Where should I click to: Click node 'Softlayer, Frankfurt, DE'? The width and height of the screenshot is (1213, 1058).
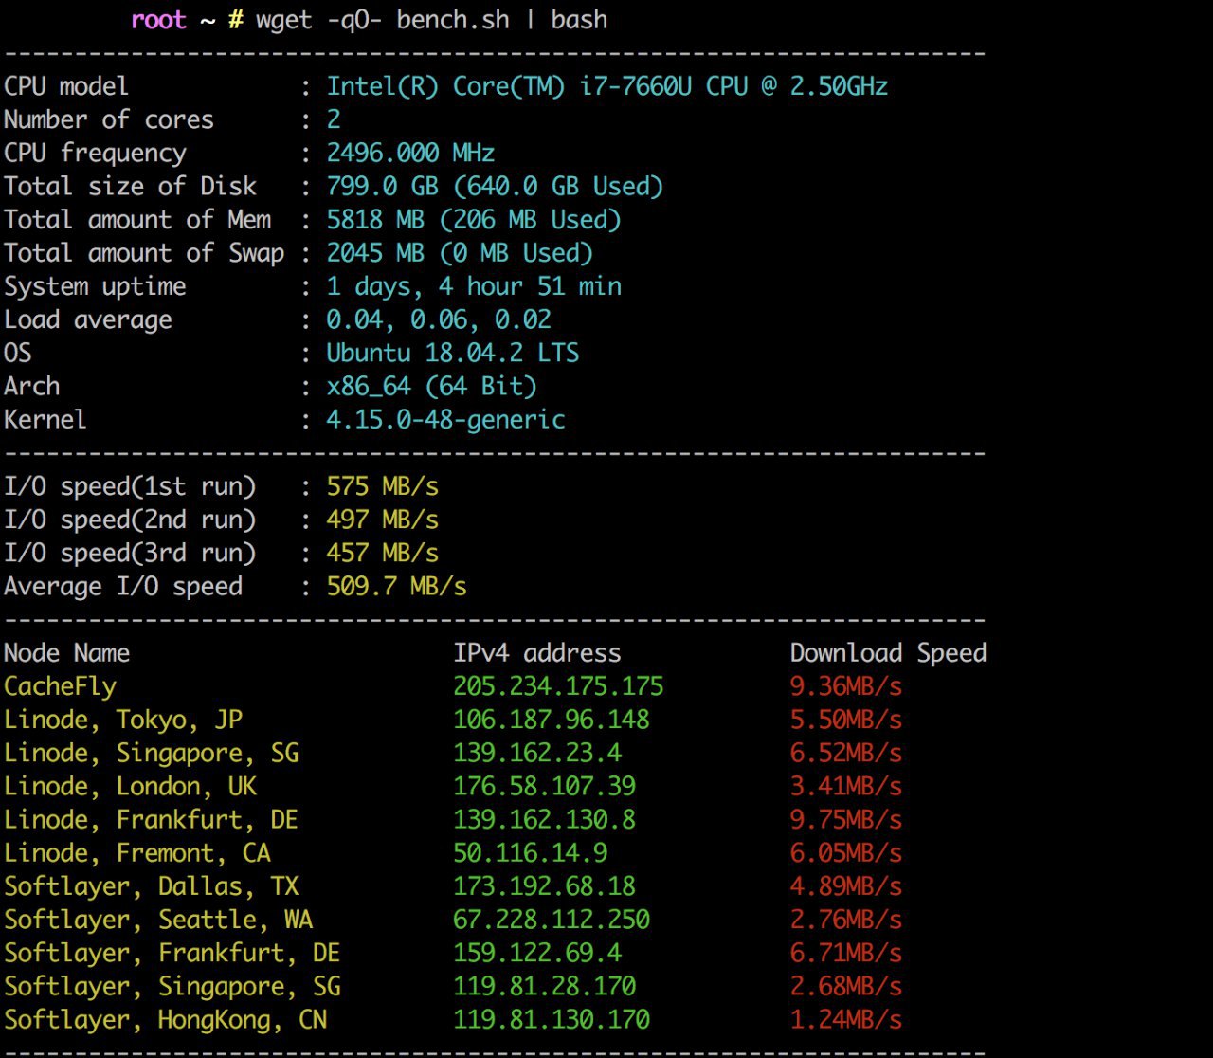click(172, 953)
